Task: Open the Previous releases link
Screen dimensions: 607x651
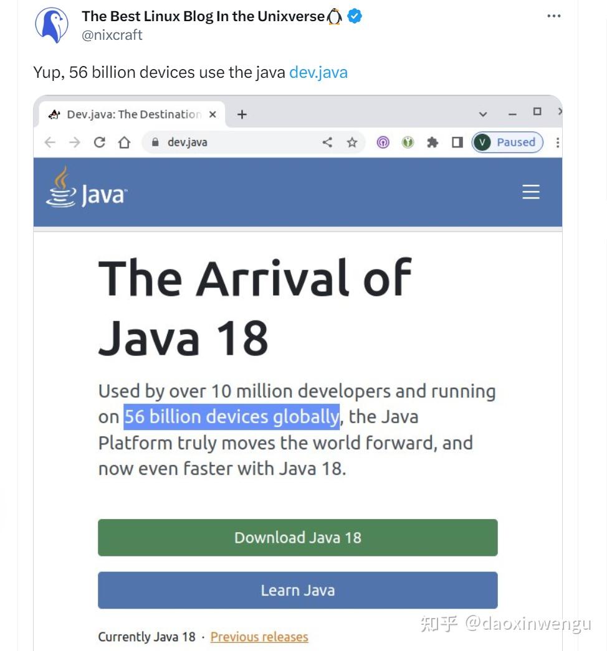Action: click(259, 637)
